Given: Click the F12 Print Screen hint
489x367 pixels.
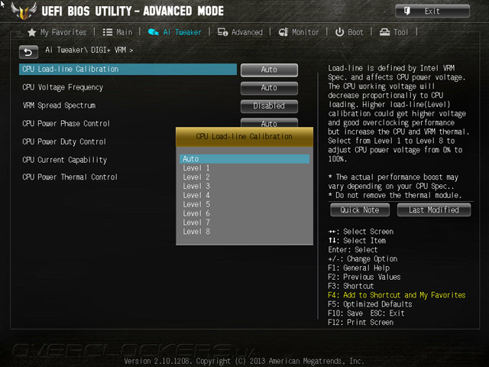Looking at the screenshot, I should click(361, 322).
